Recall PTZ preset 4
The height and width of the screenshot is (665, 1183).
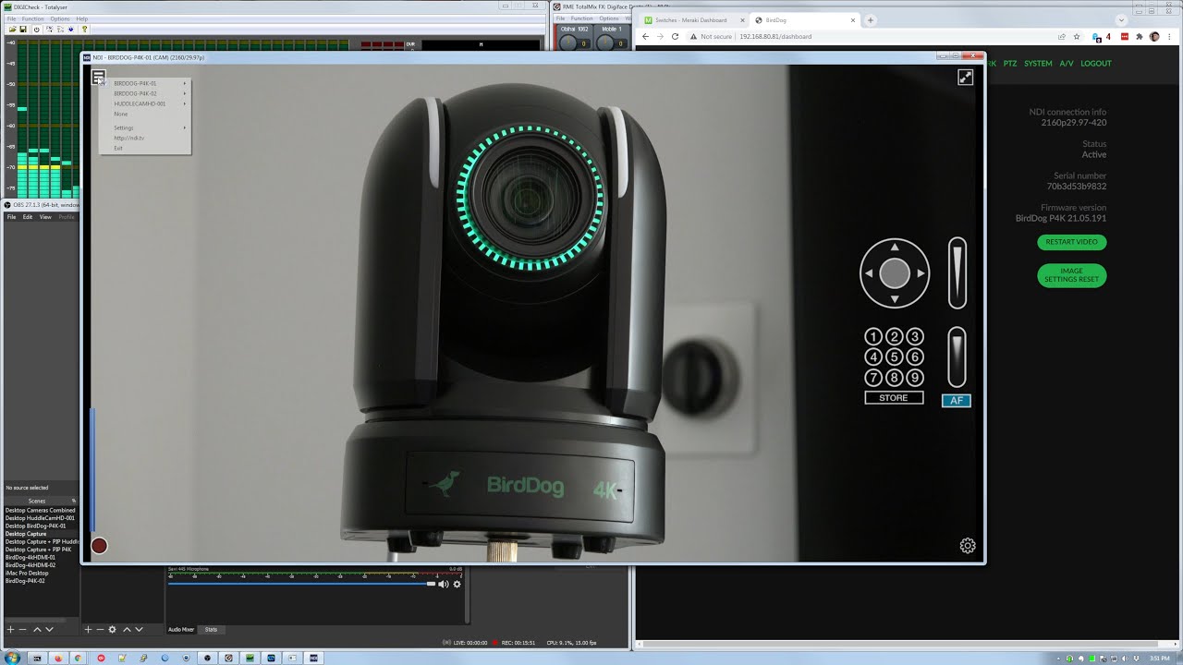[873, 357]
